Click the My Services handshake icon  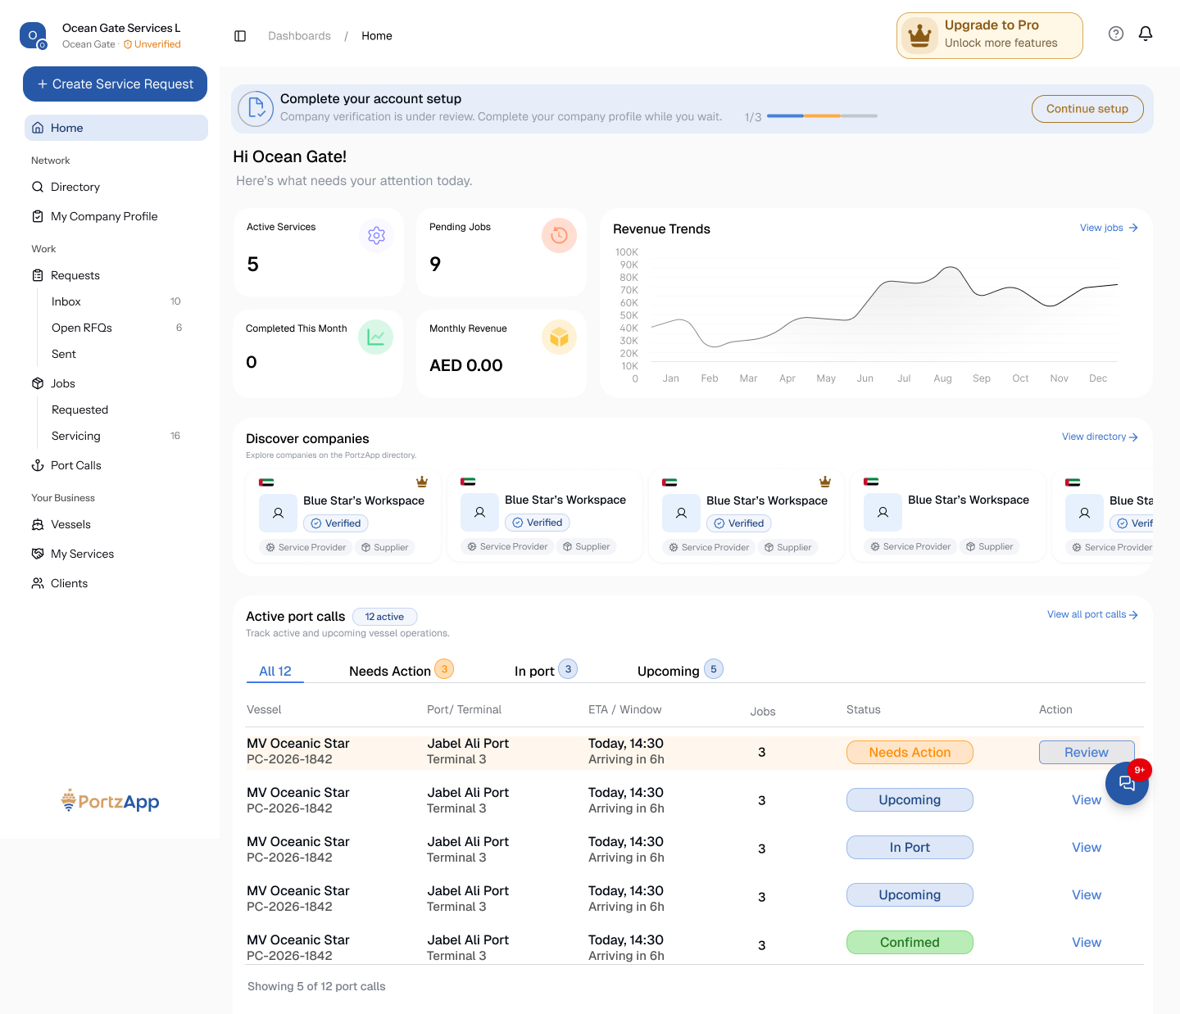[38, 554]
